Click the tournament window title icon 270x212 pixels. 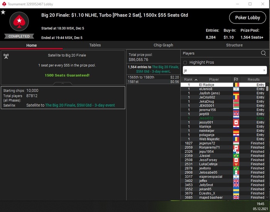4,4
